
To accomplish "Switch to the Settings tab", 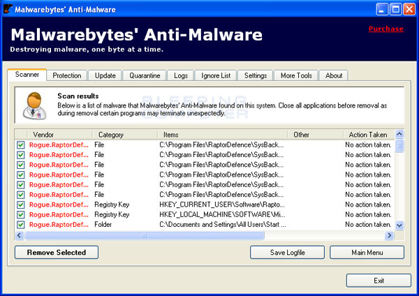I will click(x=256, y=75).
